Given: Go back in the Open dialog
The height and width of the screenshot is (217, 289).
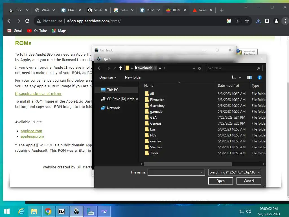Looking at the screenshot, I should pos(100,68).
